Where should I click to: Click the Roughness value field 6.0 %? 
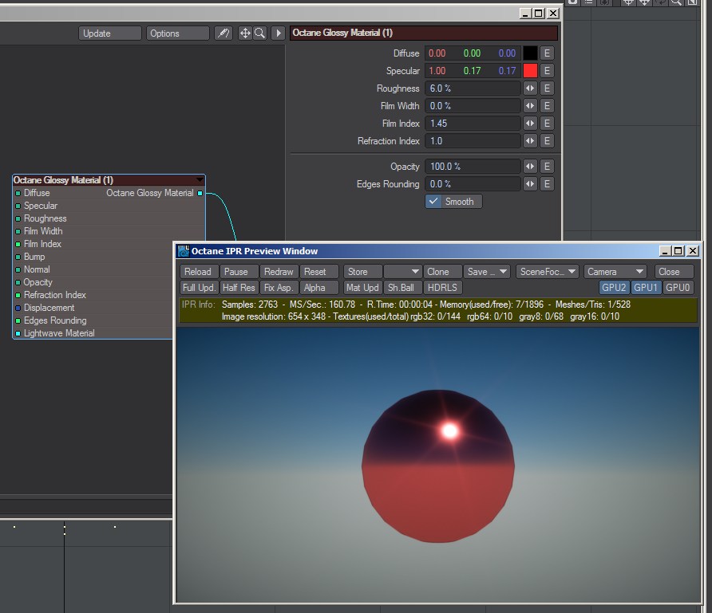click(473, 88)
